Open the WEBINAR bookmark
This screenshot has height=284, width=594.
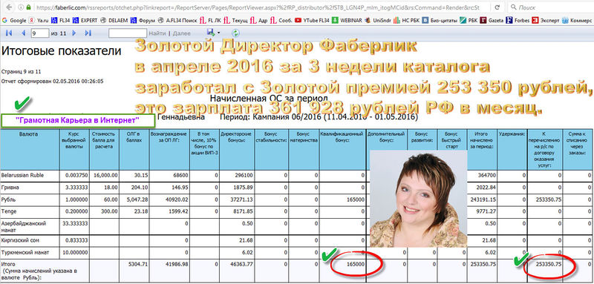pyautogui.click(x=347, y=20)
